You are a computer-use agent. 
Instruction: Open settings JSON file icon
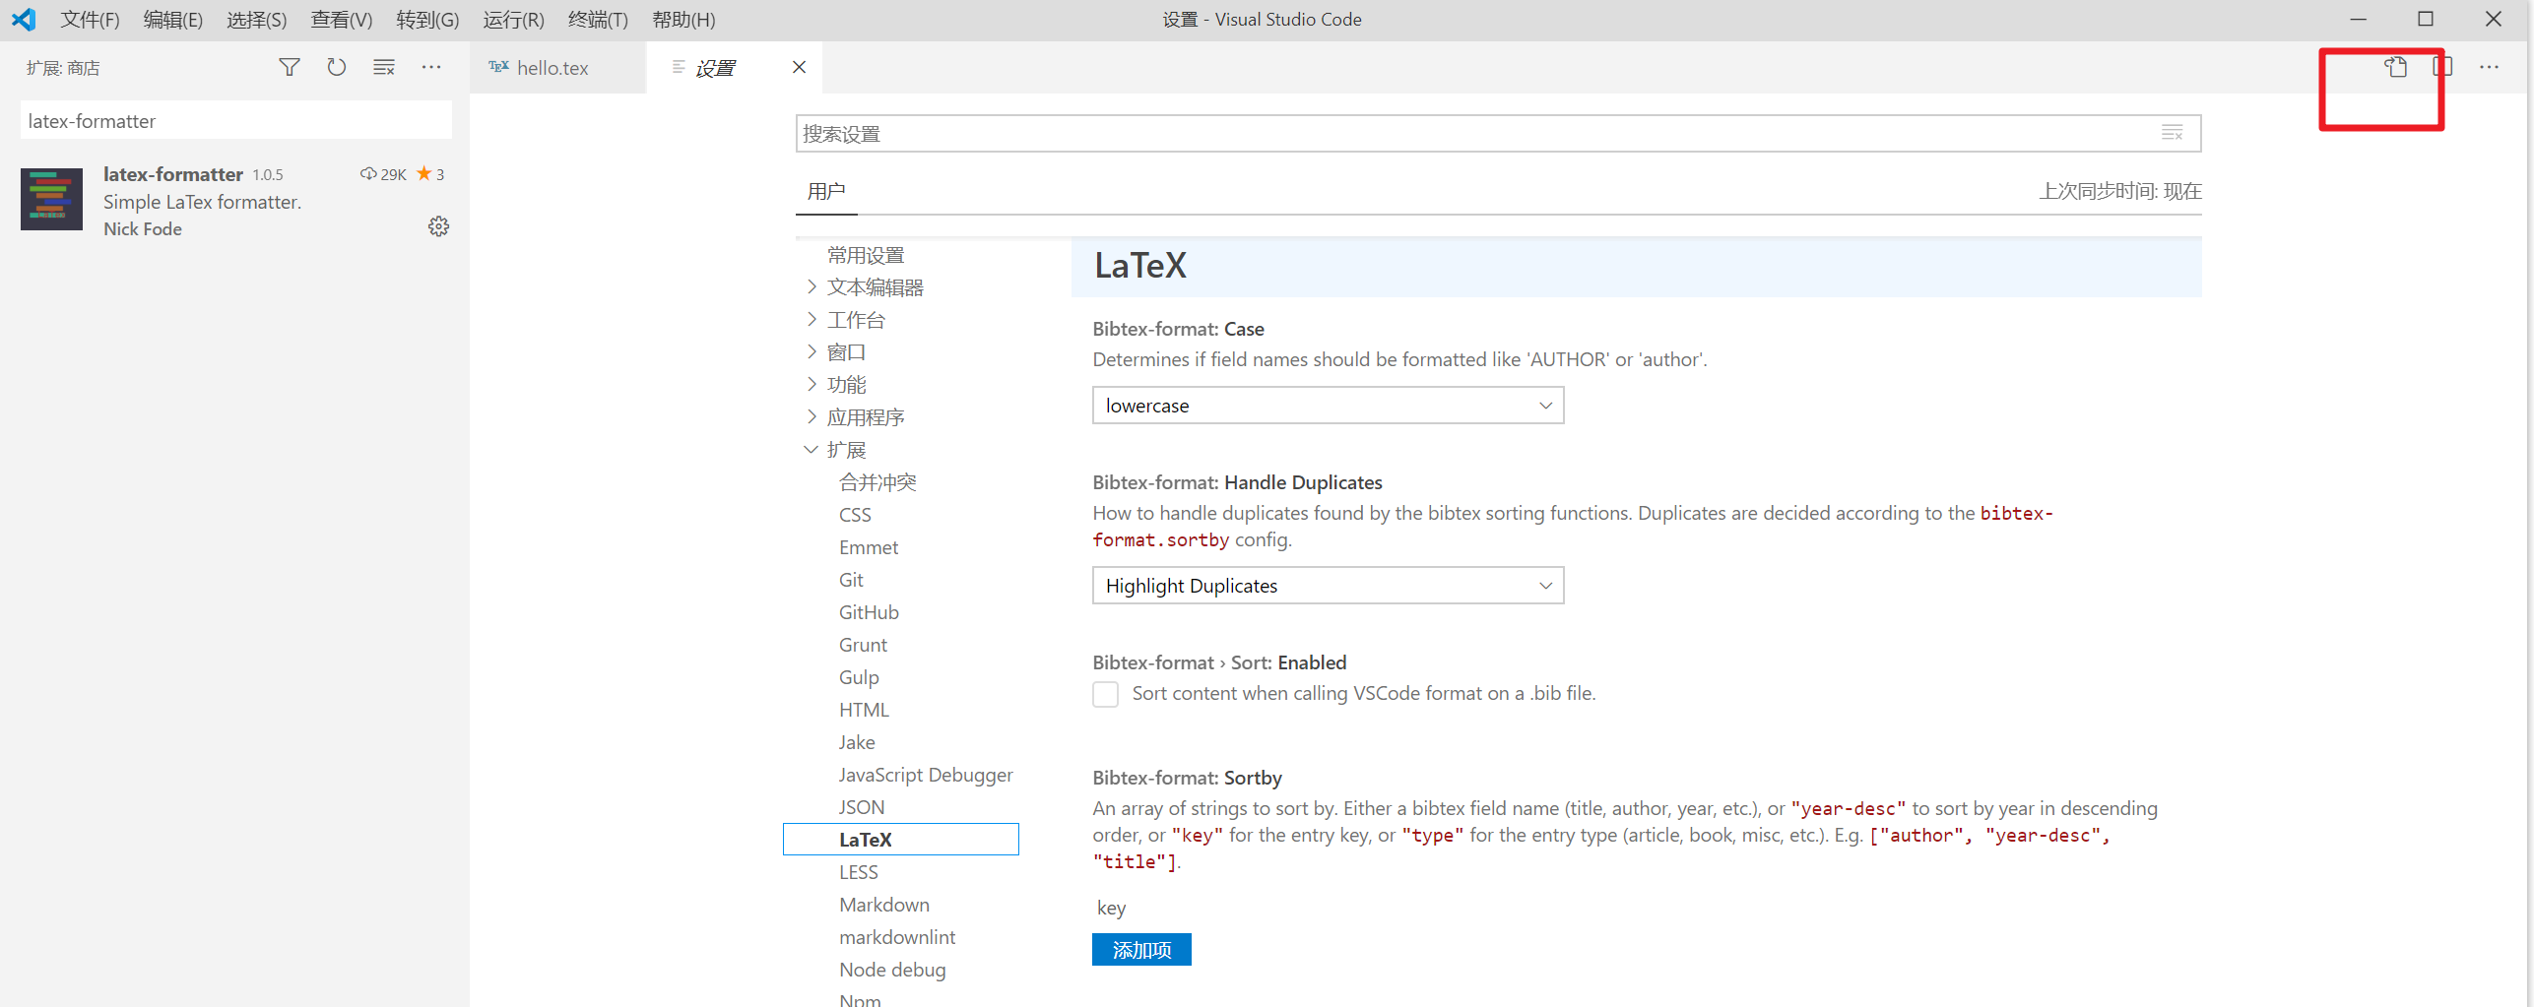click(x=2395, y=67)
